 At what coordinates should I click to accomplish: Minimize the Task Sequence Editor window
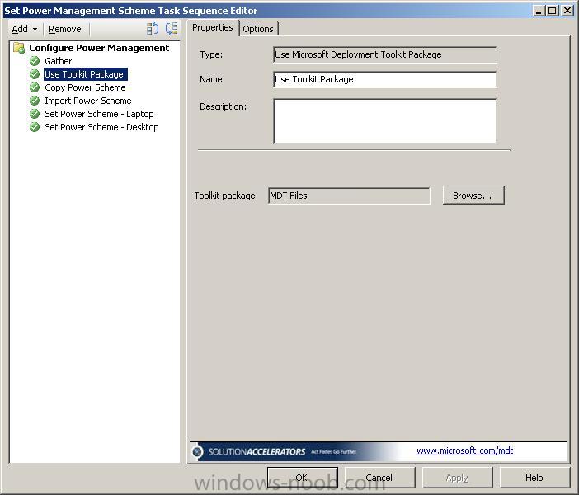[539, 11]
